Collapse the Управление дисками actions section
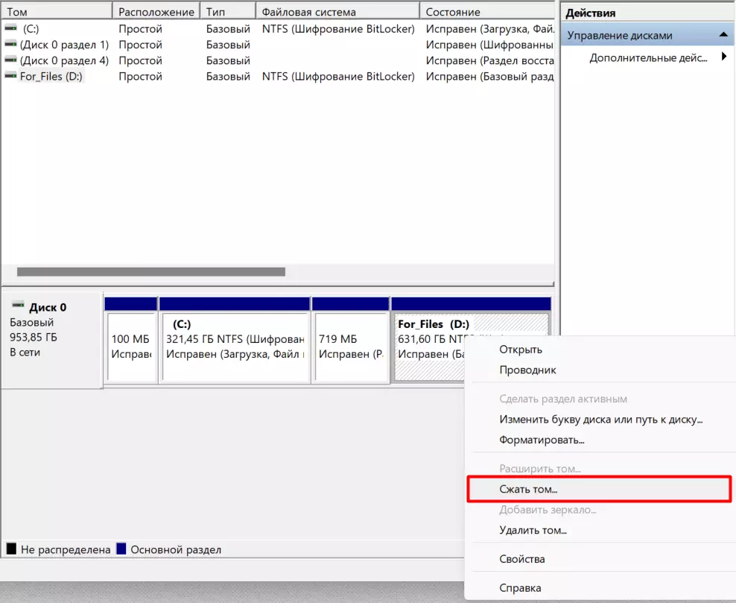The height and width of the screenshot is (603, 736). click(722, 35)
